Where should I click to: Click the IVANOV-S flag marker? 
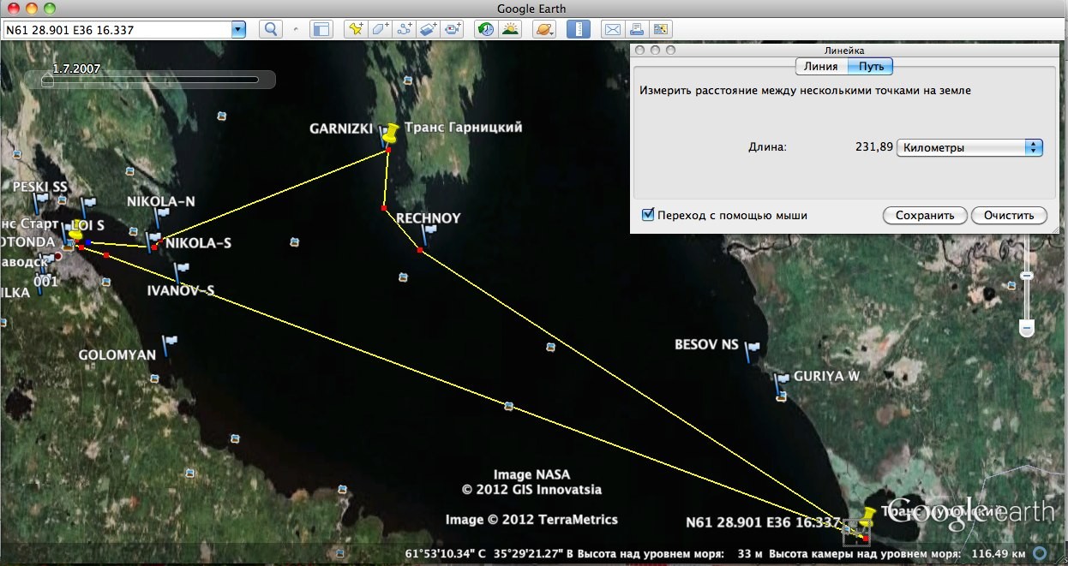pyautogui.click(x=181, y=272)
